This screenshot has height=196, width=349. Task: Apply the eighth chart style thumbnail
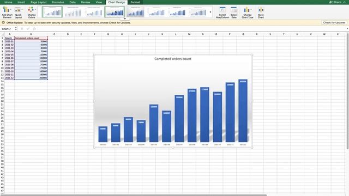198,12
